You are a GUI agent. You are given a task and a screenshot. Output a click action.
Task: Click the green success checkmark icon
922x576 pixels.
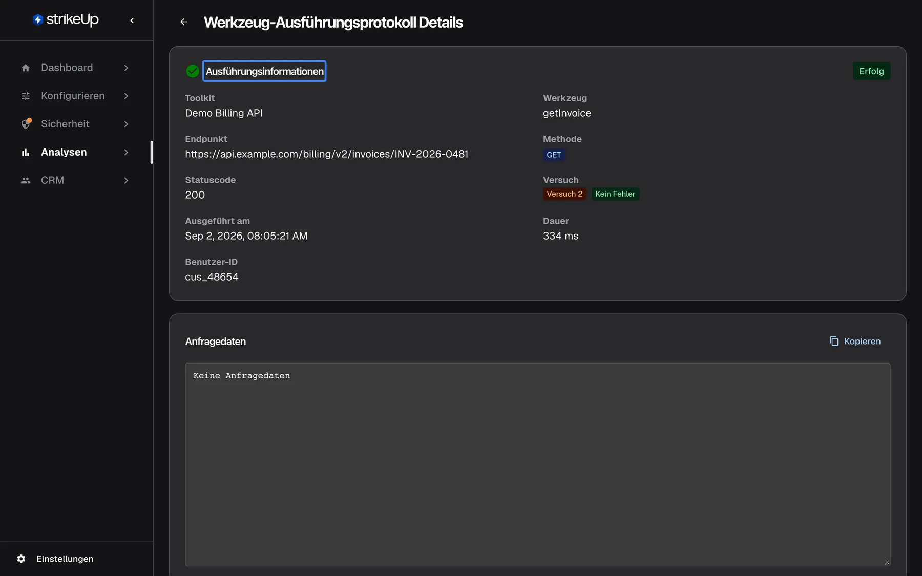tap(193, 71)
